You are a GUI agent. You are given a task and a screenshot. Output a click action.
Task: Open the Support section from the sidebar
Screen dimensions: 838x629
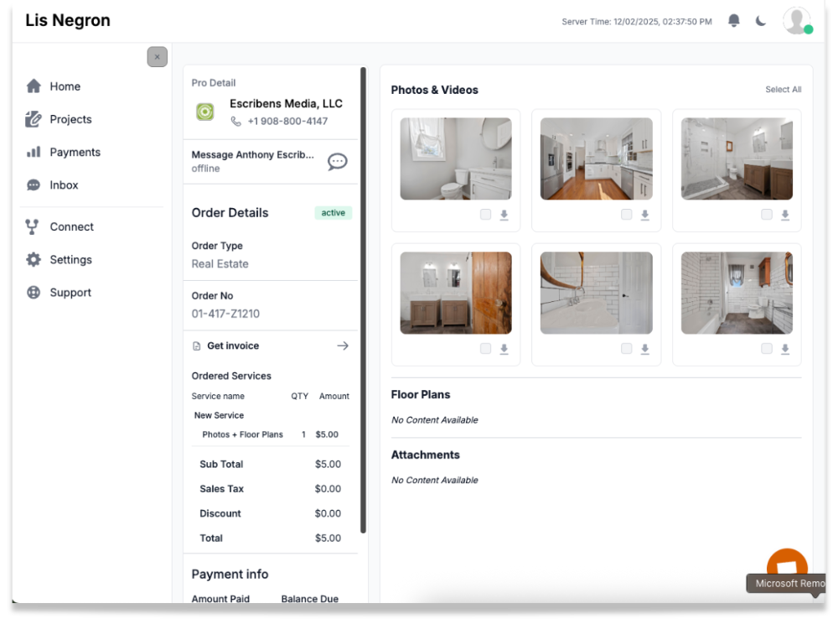pyautogui.click(x=68, y=292)
